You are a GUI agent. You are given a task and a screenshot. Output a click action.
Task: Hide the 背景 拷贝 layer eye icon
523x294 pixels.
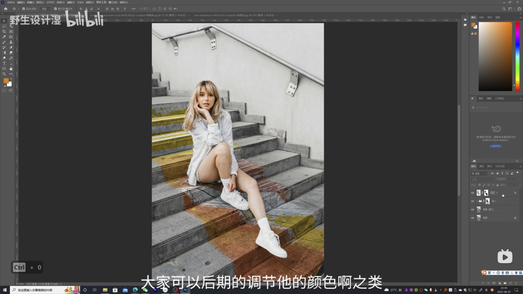point(472,210)
